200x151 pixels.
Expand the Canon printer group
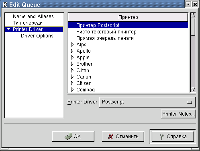point(72,77)
